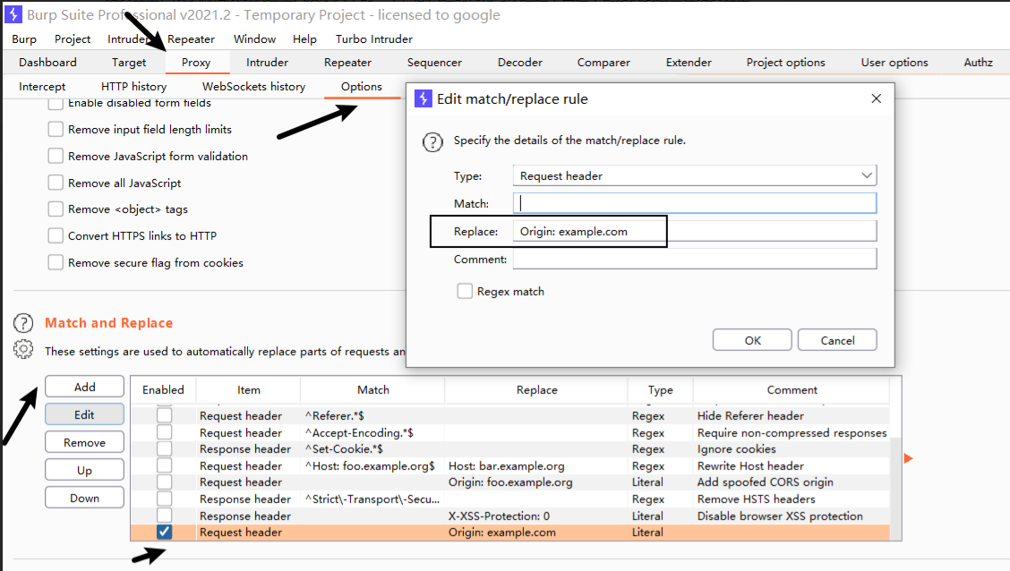Switch to the Intruder tab
Image resolution: width=1010 pixels, height=571 pixels.
[x=267, y=63]
